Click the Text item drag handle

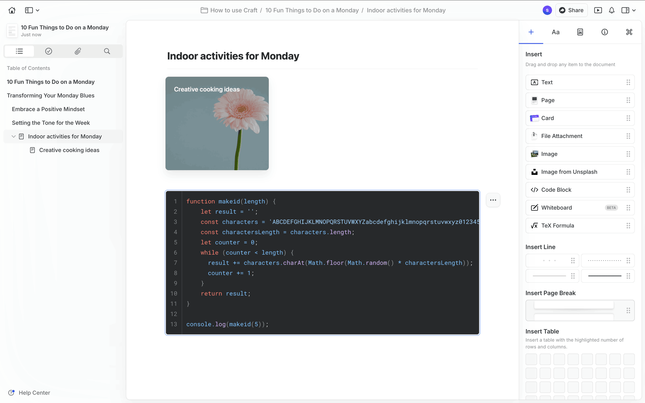pos(628,82)
